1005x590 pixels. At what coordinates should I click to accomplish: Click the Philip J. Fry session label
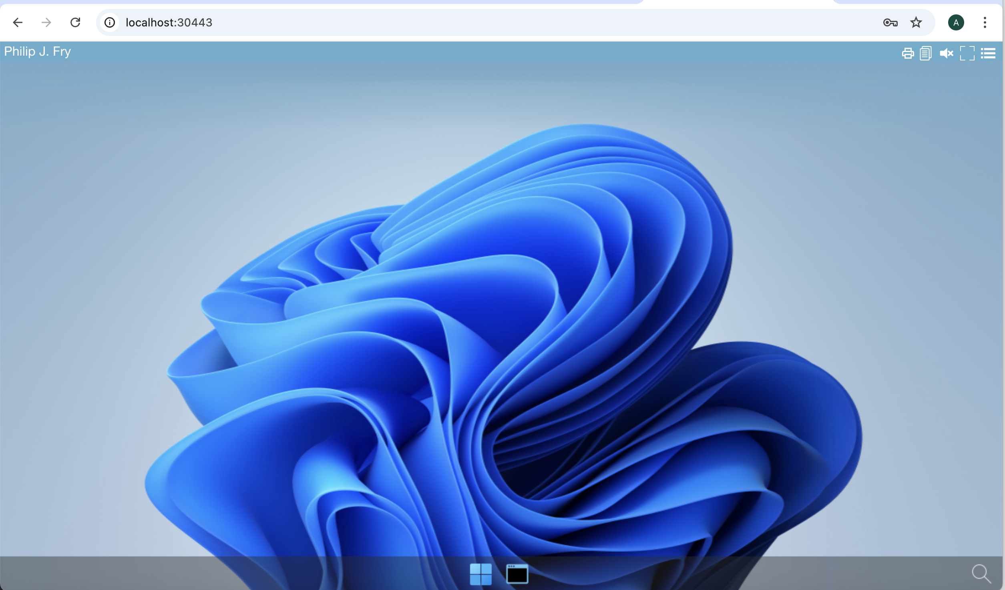coord(37,51)
